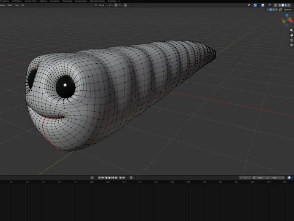294x221 pixels.
Task: Jump to the timeline end frame
Action: (x=116, y=178)
